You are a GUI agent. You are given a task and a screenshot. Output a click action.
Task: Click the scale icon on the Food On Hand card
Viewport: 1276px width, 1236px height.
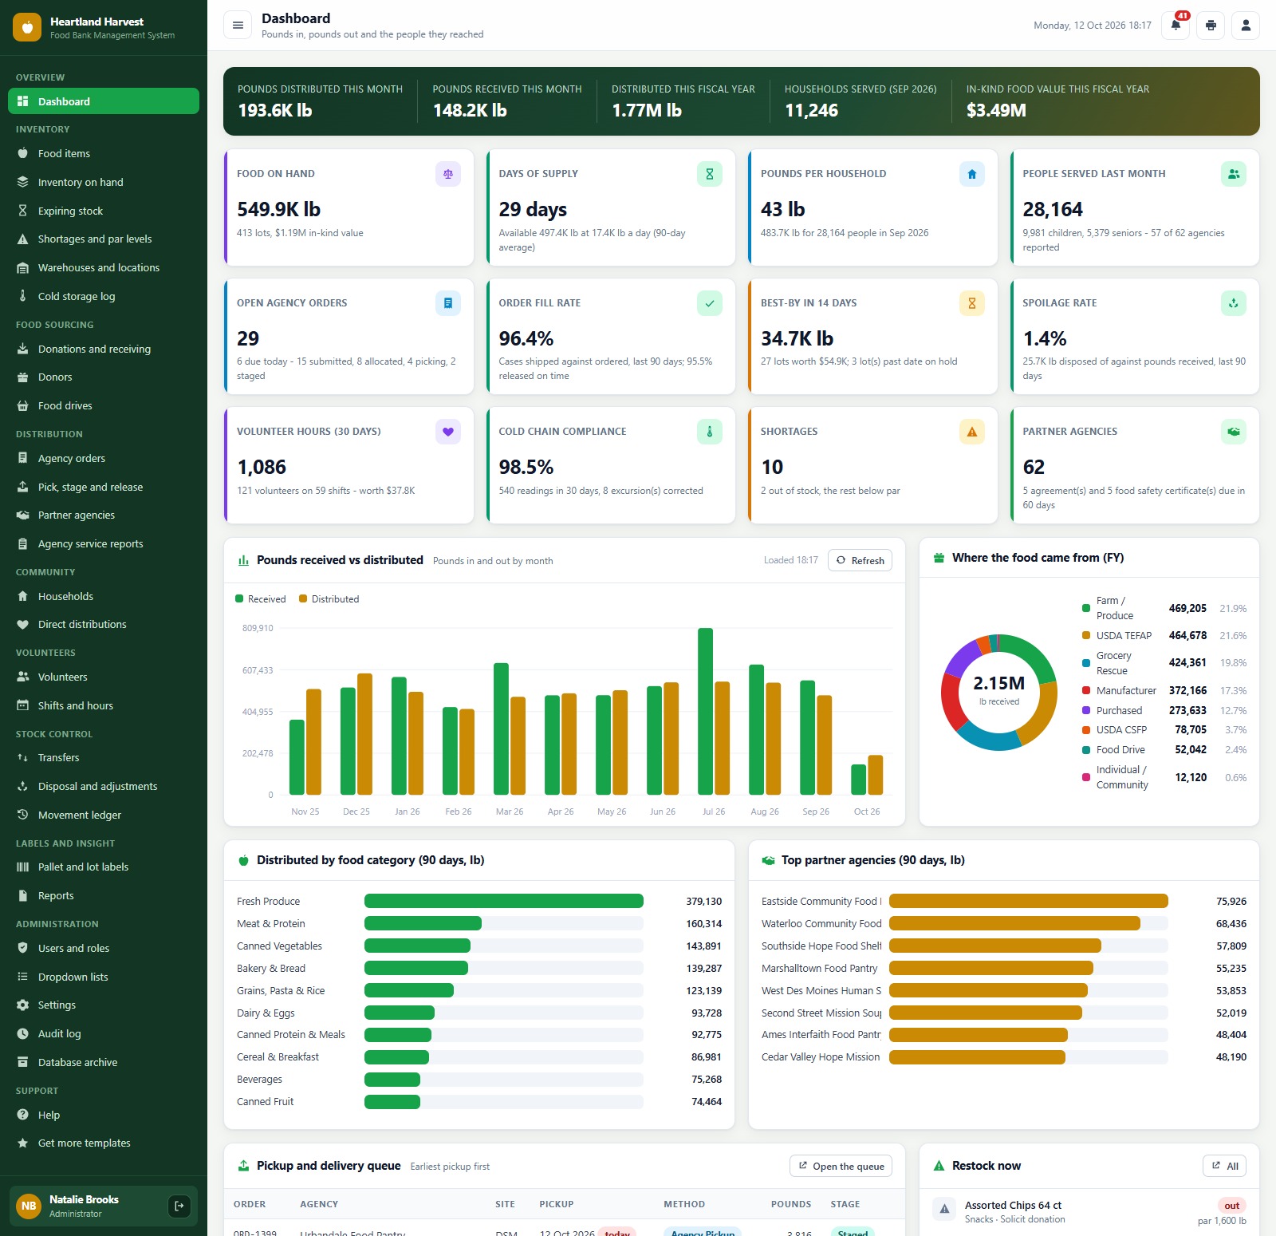pyautogui.click(x=448, y=174)
